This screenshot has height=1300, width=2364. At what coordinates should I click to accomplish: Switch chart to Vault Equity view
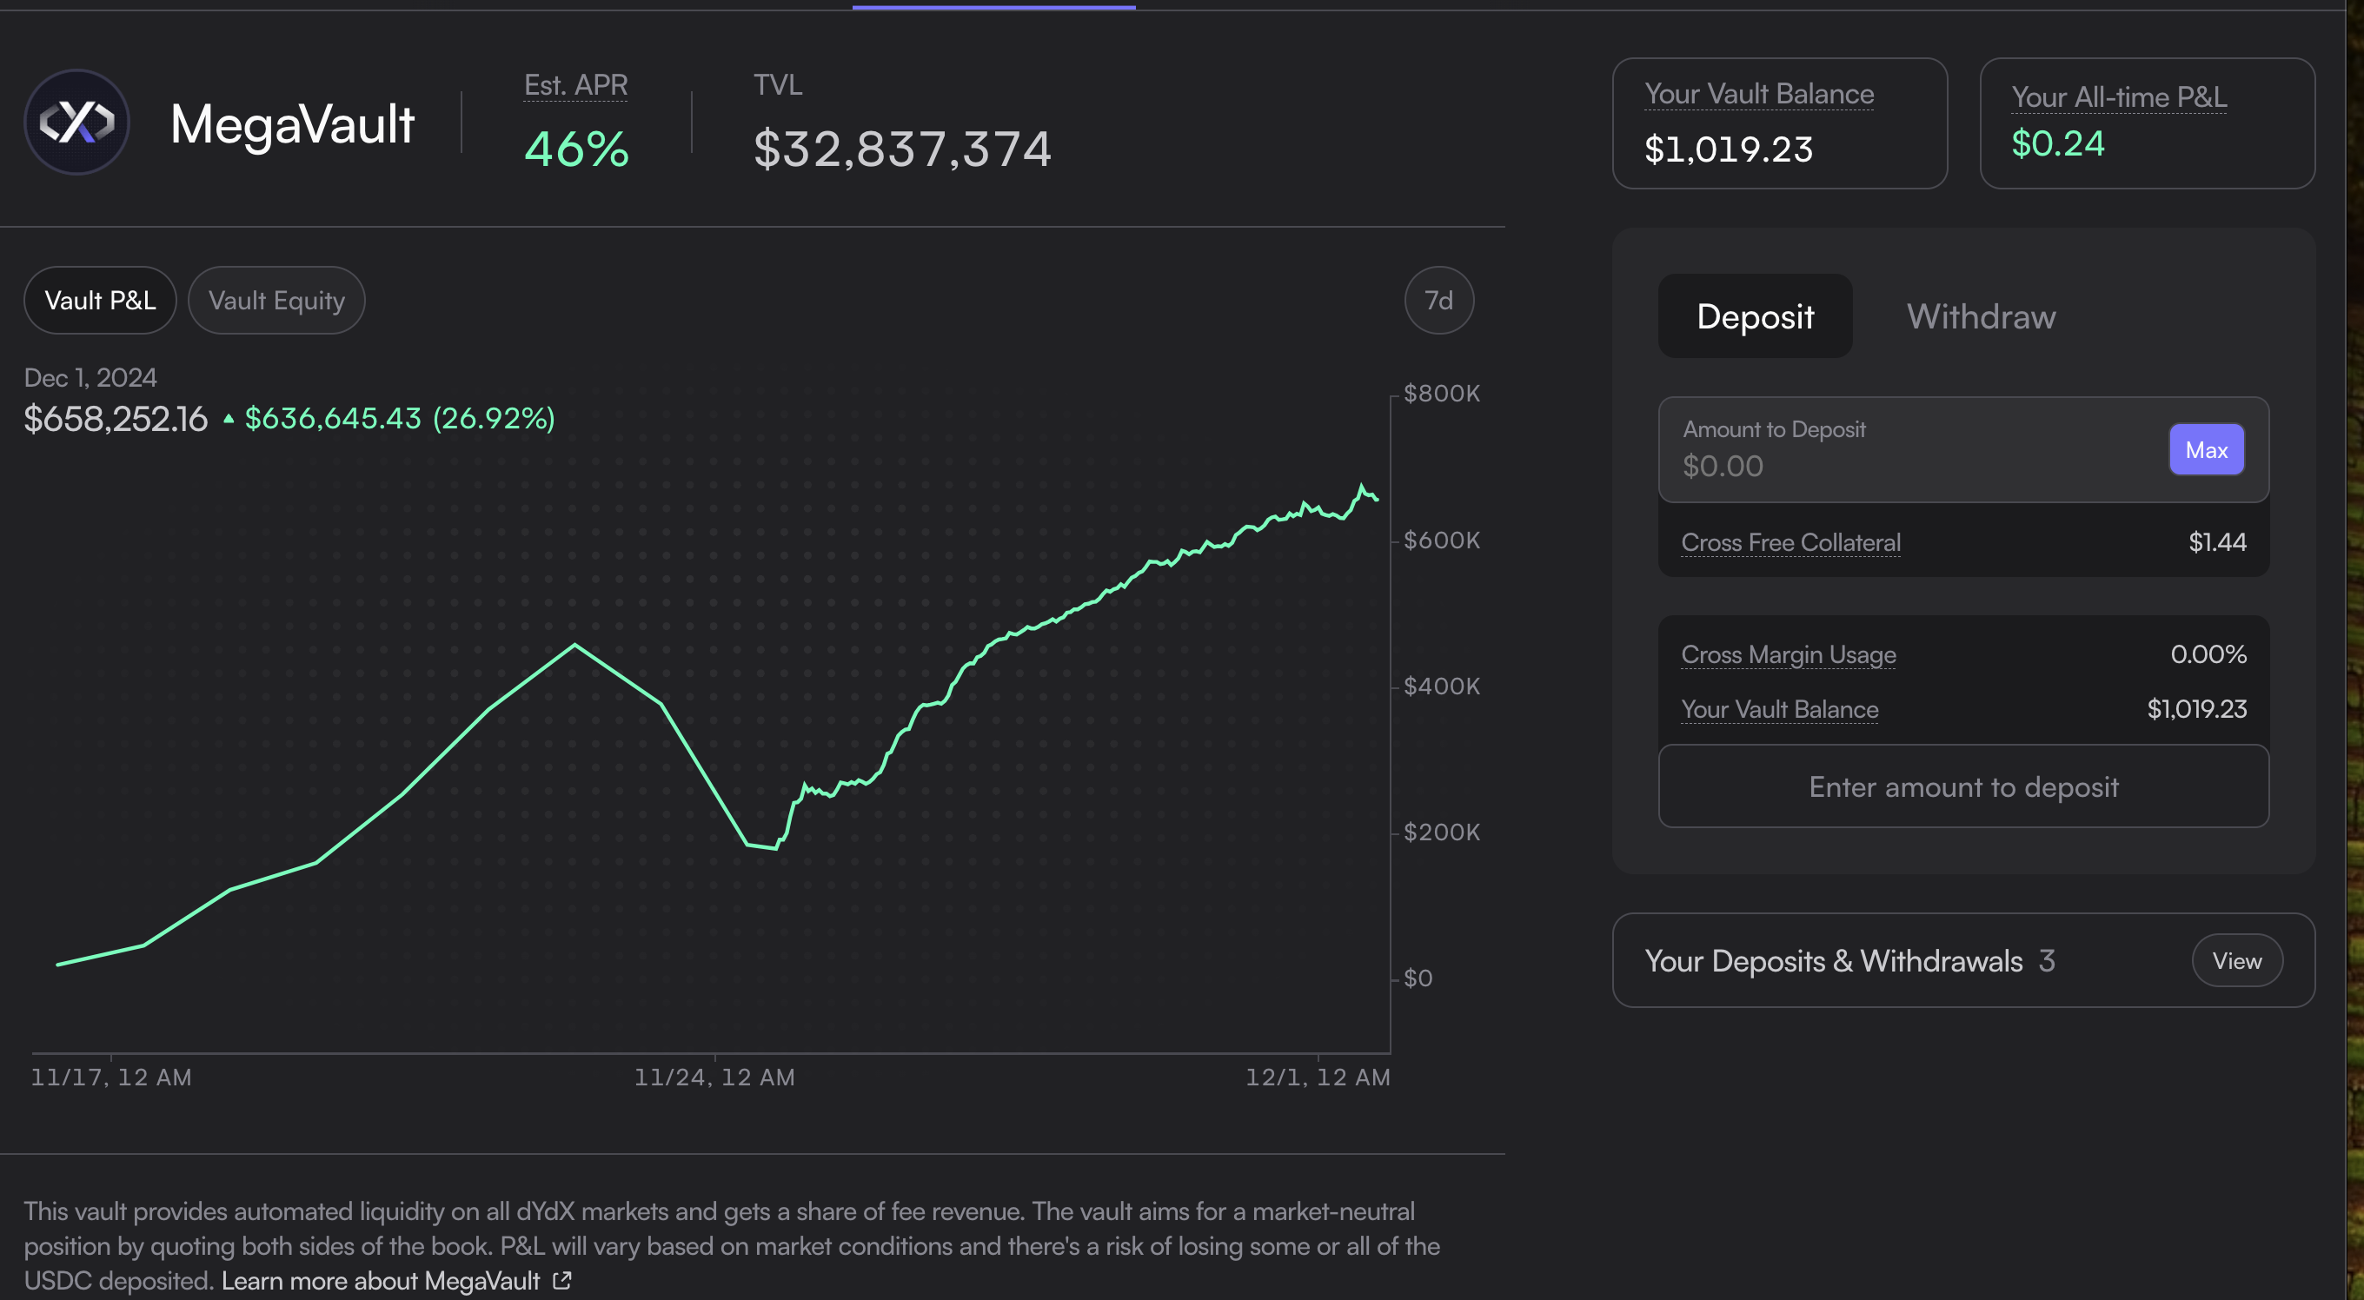click(x=276, y=300)
